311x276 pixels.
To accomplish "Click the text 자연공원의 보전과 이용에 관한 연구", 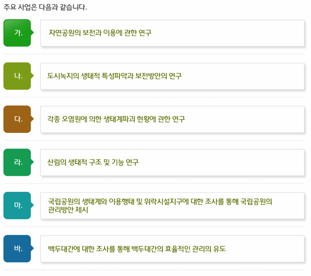I will pos(100,33).
